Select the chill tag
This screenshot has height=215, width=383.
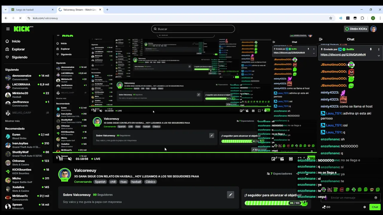[113, 182]
